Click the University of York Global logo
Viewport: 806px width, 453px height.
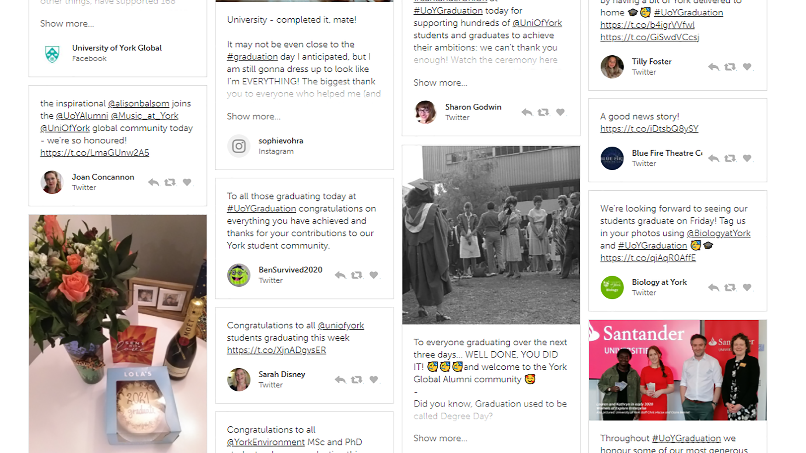pos(52,53)
